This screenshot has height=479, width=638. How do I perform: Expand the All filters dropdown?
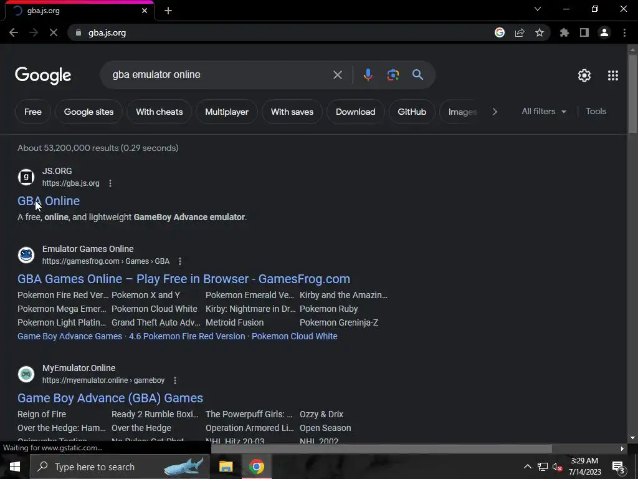coord(543,111)
